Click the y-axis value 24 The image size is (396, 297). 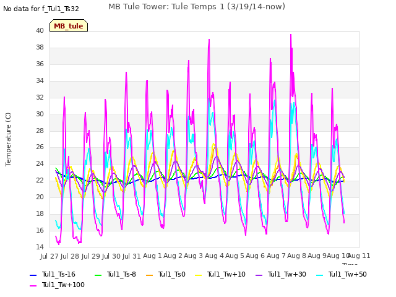pos(40,163)
